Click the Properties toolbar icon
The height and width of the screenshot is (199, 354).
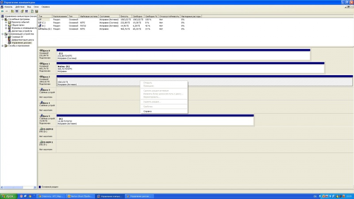[x=22, y=11]
